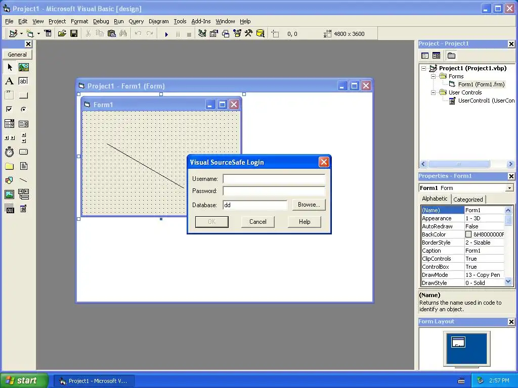Image resolution: width=518 pixels, height=388 pixels.
Task: Collapse the Forms folder node
Action: coord(433,77)
